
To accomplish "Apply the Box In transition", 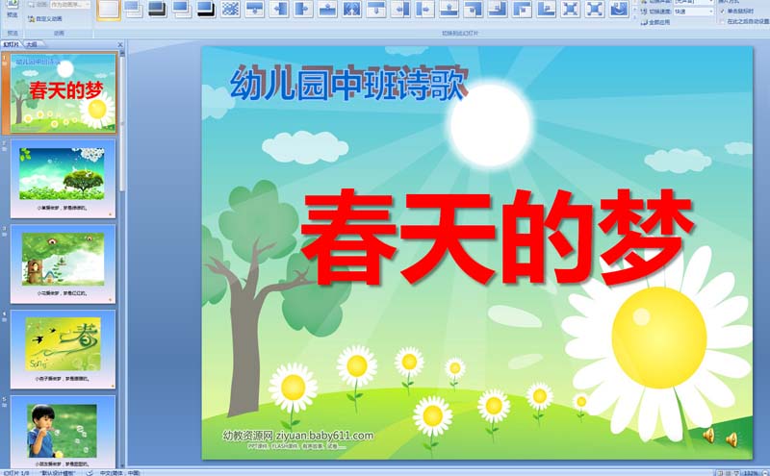I will (x=570, y=9).
